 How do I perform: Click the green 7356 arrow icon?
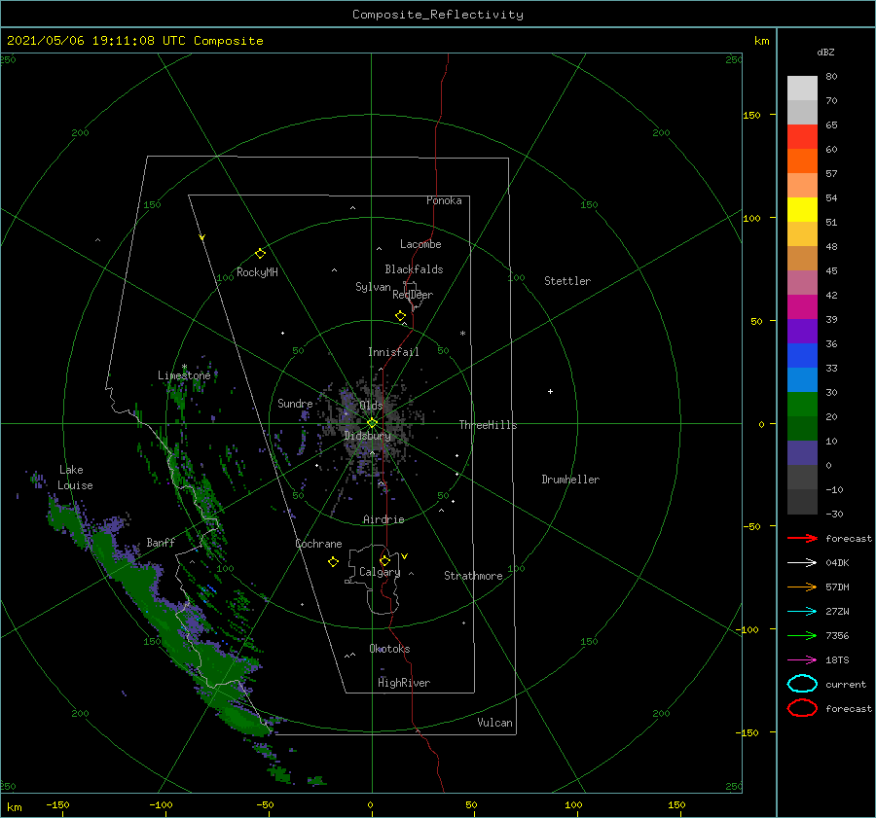coord(802,635)
